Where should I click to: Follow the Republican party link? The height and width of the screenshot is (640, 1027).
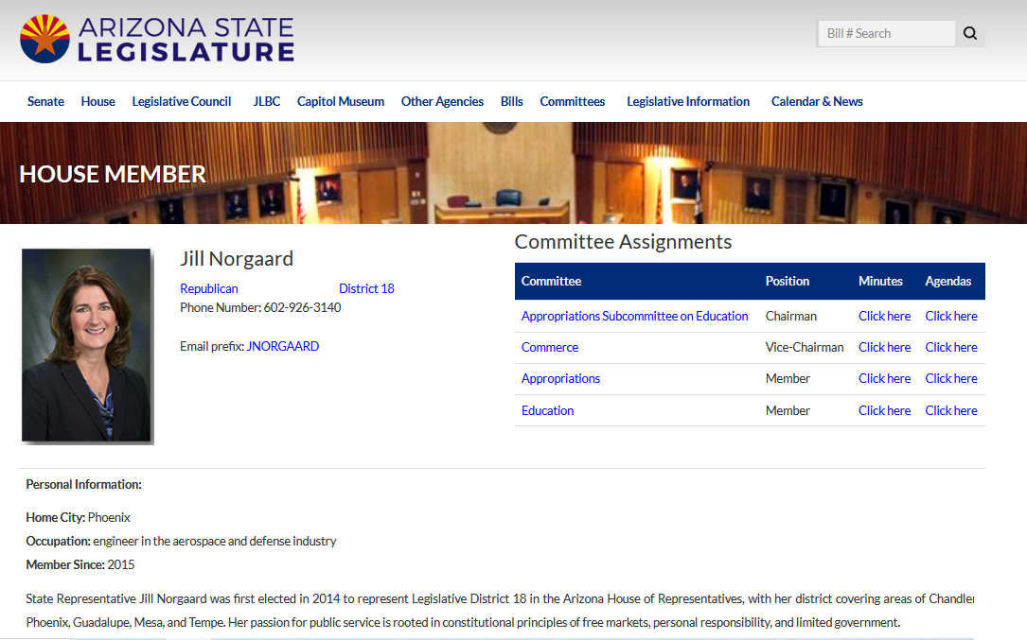coord(209,288)
